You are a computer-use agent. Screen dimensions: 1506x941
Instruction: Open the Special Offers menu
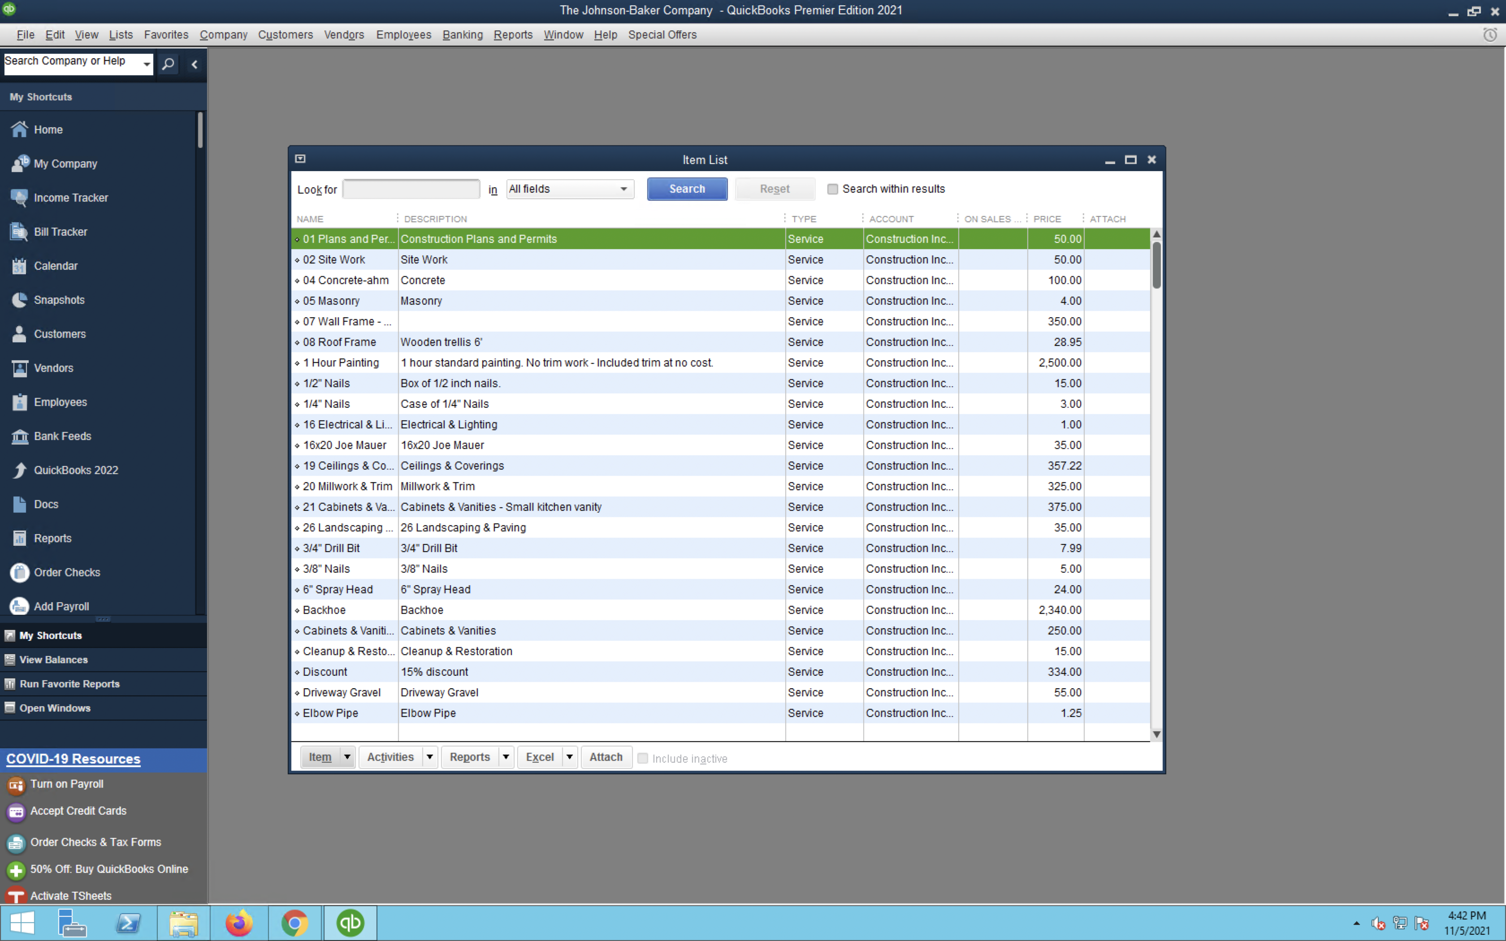pyautogui.click(x=662, y=35)
